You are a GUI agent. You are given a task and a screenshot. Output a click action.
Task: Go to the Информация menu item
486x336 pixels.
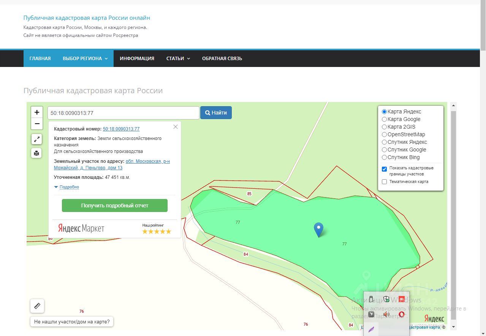[x=137, y=59]
